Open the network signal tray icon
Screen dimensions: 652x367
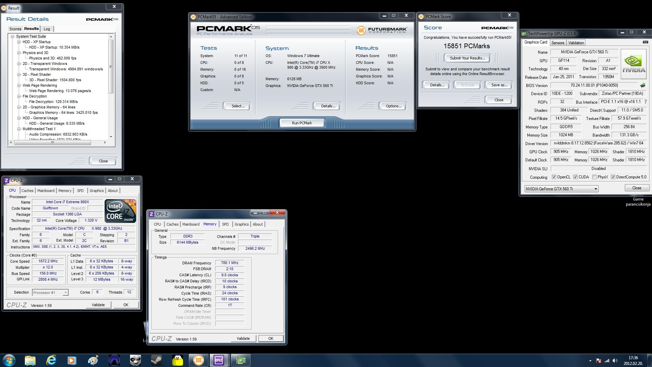[x=606, y=361]
